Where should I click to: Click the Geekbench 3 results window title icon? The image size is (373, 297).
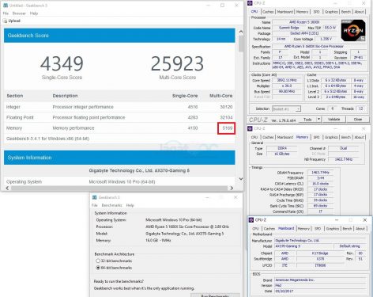point(6,6)
